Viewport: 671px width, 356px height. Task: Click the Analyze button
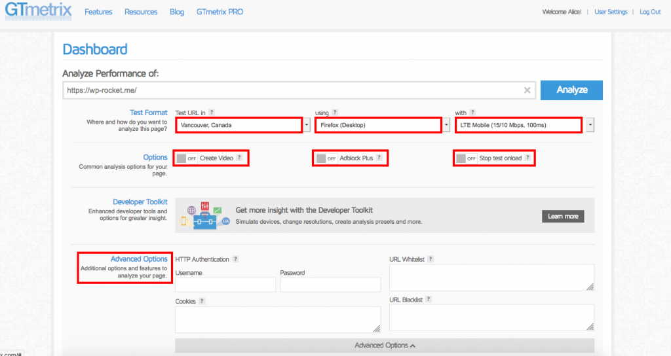point(571,90)
